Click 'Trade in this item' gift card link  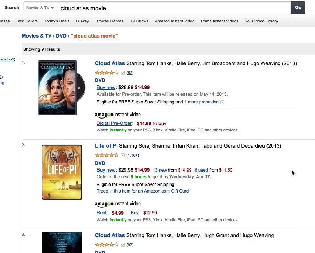point(143,191)
